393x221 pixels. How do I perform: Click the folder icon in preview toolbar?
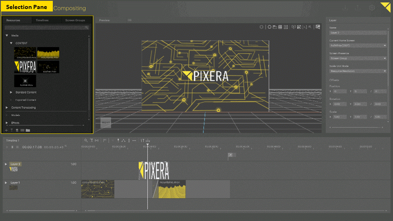click(x=275, y=27)
